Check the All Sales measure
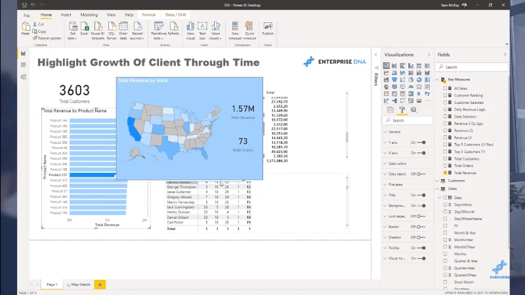Screen dimensions: 525x295 click(x=446, y=89)
